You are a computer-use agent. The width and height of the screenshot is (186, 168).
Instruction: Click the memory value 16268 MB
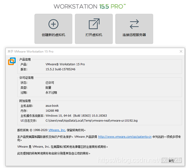pos(52,110)
